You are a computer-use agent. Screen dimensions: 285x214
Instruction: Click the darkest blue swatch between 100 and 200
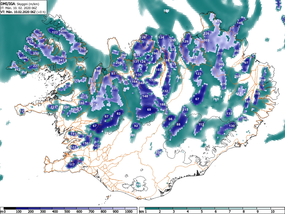click(x=22, y=208)
